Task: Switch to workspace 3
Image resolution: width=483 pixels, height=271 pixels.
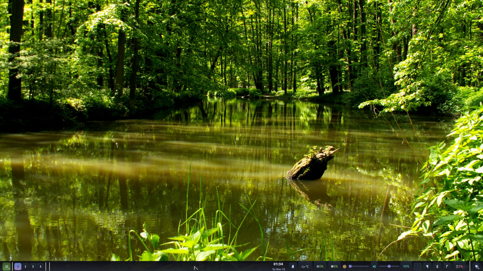Action: tap(33, 266)
